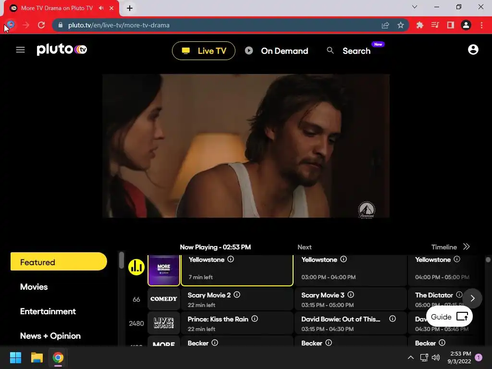Close the More TV Drama browser tab
This screenshot has width=492, height=369.
(111, 8)
